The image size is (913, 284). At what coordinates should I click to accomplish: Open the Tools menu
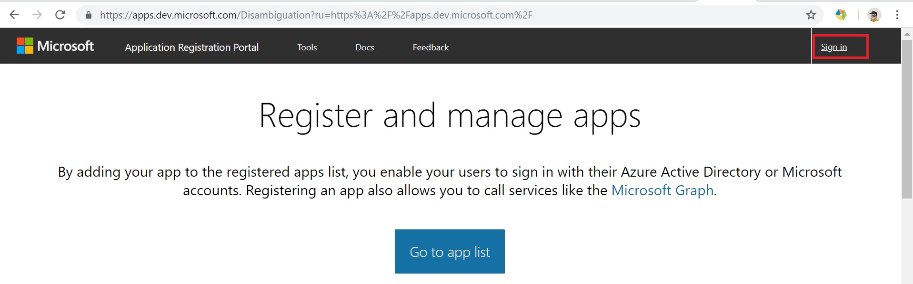click(307, 47)
